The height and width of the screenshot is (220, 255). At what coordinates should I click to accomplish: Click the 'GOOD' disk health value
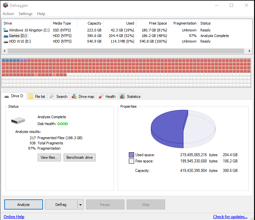click(x=63, y=124)
